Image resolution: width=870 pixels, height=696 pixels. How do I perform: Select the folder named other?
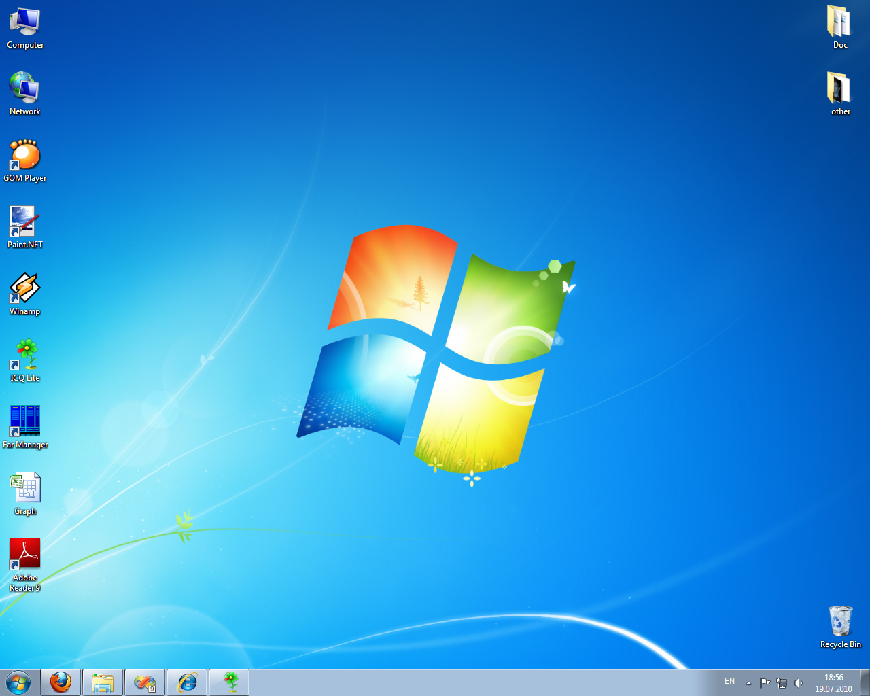point(840,94)
